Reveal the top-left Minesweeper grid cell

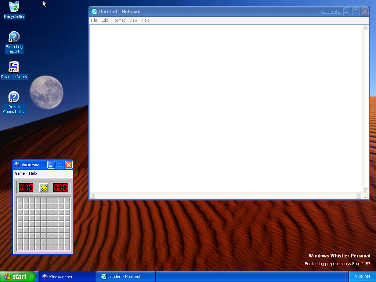(20, 200)
